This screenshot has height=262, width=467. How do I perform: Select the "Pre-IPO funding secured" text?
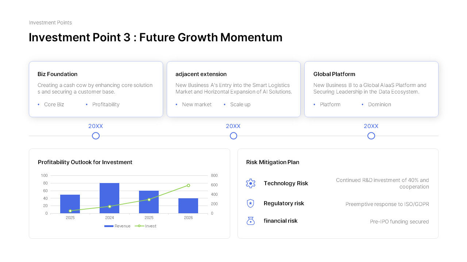click(x=400, y=222)
